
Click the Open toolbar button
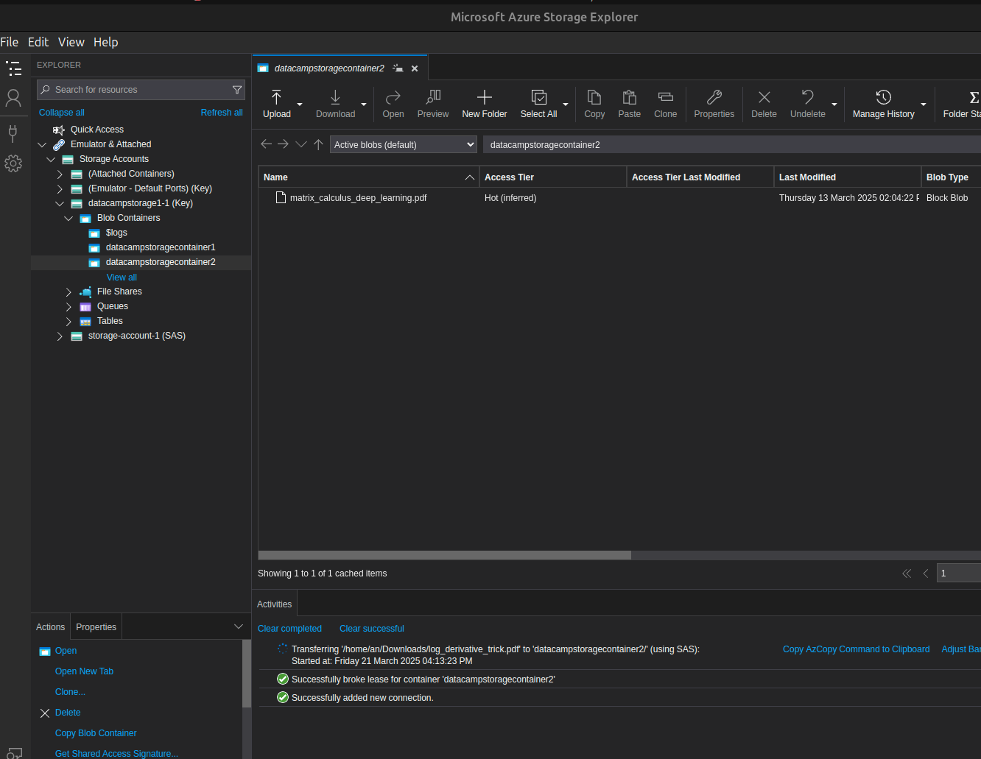[393, 104]
